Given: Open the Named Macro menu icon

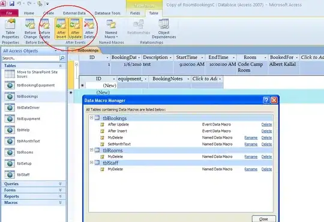Looking at the screenshot, I should [x=111, y=29].
